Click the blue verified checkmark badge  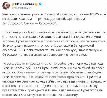point(40,4)
